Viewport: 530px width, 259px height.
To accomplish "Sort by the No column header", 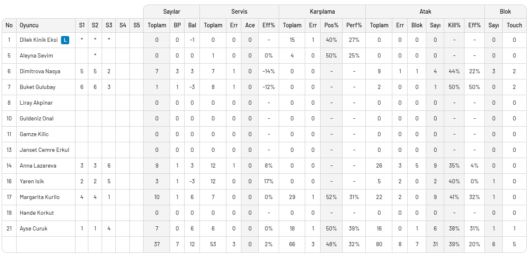I will tap(9, 25).
